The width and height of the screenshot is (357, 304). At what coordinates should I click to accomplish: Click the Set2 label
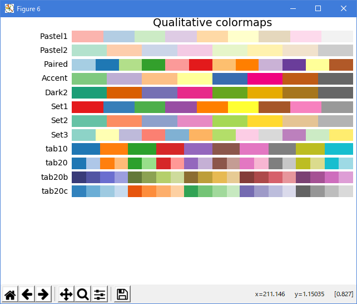59,120
